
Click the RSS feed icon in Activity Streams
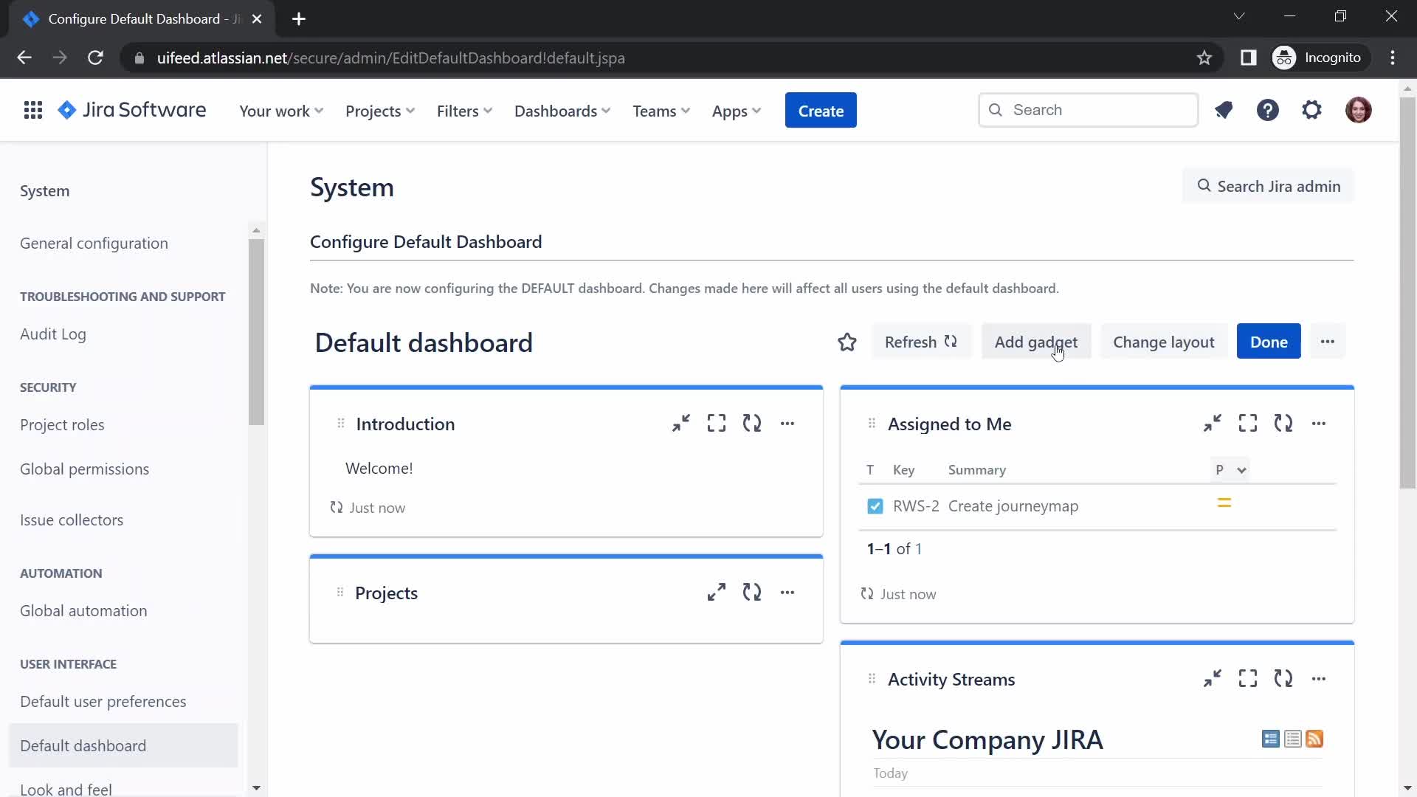point(1316,739)
